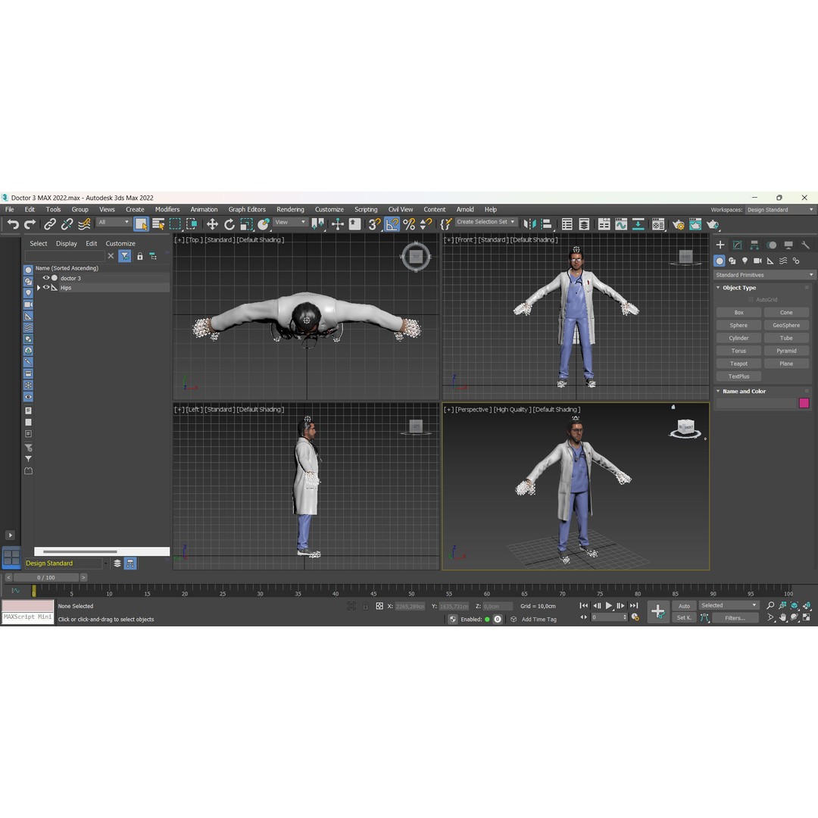Image resolution: width=818 pixels, height=818 pixels.
Task: Open the Standard Primitives dropdown
Action: [763, 275]
